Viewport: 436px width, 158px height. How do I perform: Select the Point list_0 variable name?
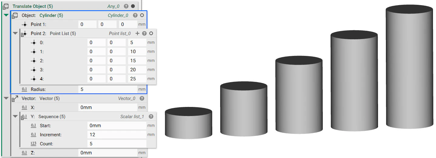tap(120, 34)
